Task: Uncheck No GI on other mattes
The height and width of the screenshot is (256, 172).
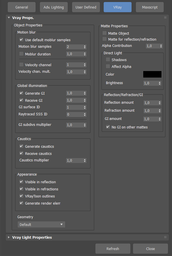Action: coord(108,127)
